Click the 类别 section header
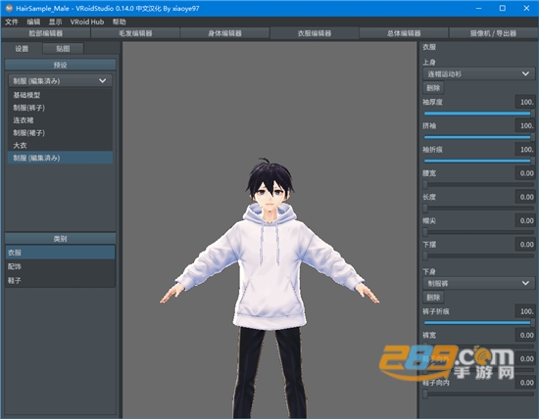The image size is (539, 419). [60, 238]
